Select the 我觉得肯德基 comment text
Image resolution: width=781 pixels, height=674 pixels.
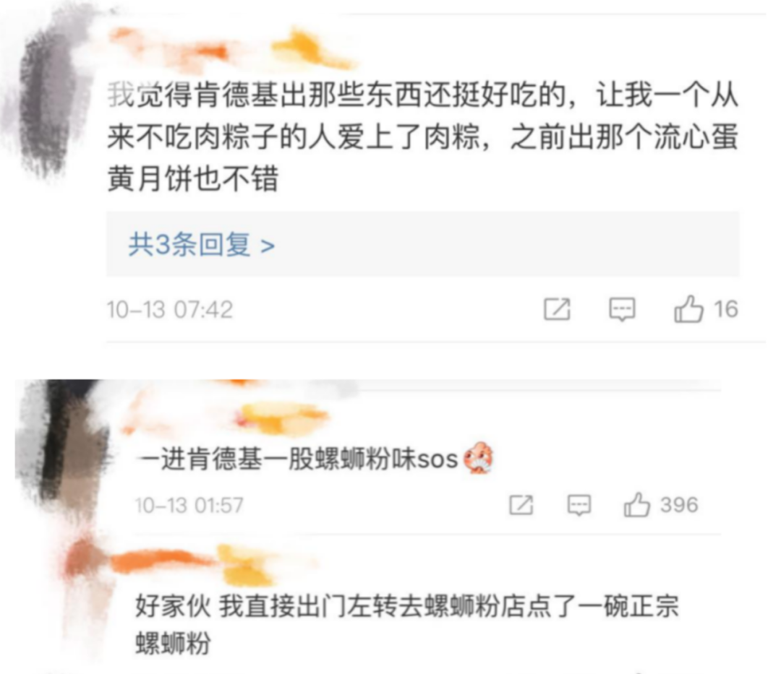tap(422, 137)
